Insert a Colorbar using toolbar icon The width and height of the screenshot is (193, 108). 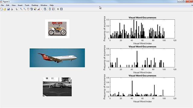tap(50, 9)
